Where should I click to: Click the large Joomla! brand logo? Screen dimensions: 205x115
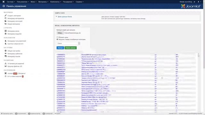tap(191, 6)
